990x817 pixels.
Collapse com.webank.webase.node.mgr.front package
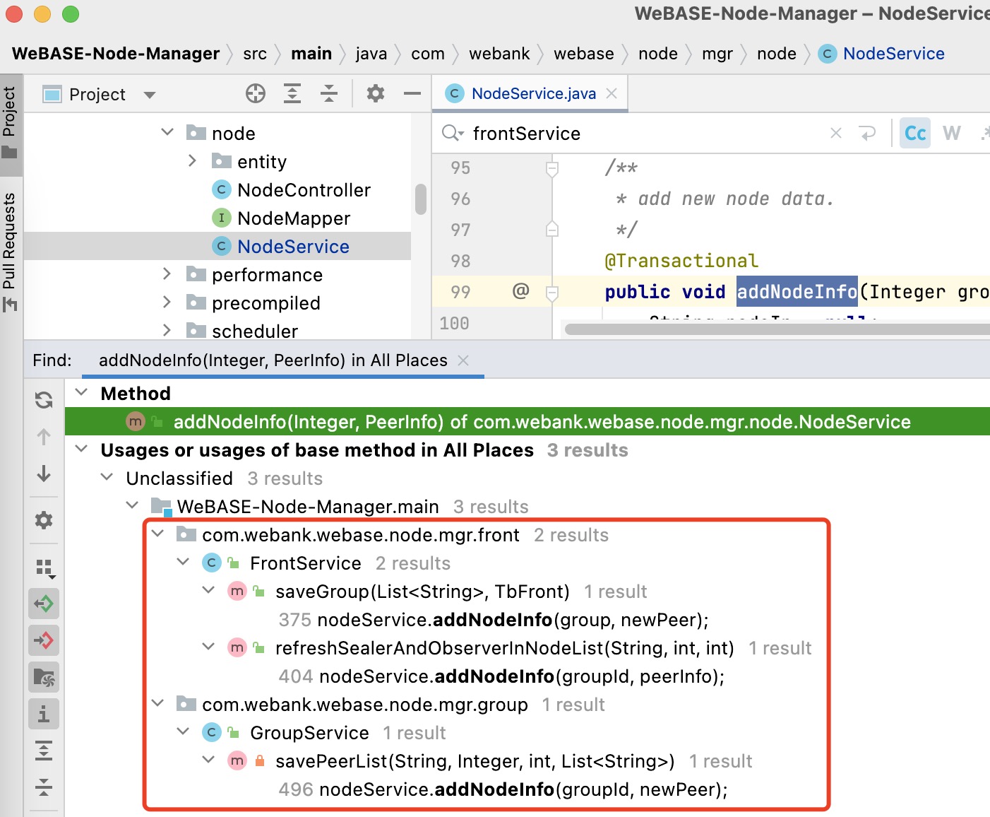point(158,534)
